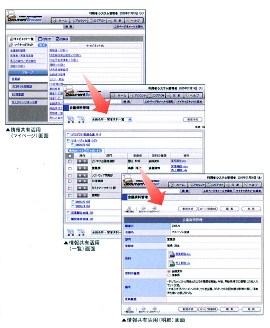Click the expand-all icon above the meeting list

tap(70, 119)
